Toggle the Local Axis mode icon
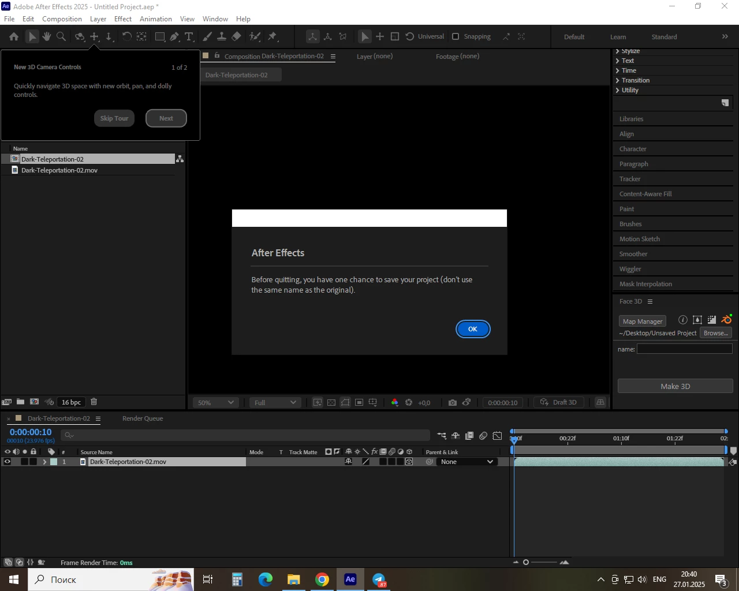 (x=312, y=36)
